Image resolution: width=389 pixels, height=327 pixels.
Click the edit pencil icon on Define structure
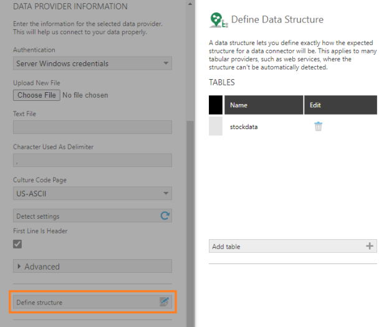tap(164, 302)
